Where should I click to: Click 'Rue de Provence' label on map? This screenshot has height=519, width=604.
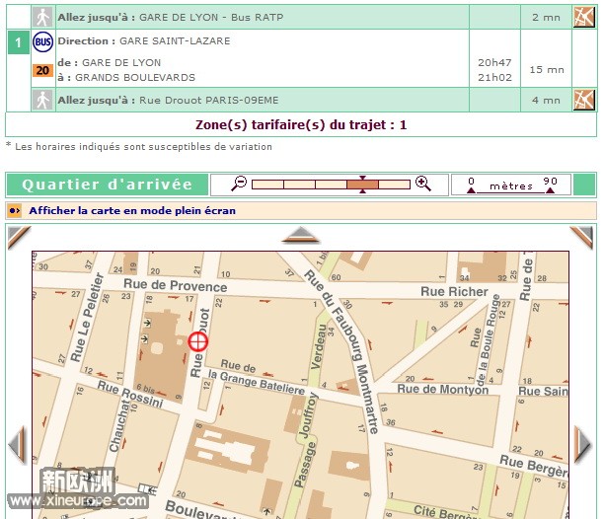click(176, 285)
